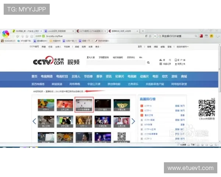The height and width of the screenshot is (177, 221).
Task: Click the magnifier icon beside the CCTV search box
Action: tap(148, 63)
